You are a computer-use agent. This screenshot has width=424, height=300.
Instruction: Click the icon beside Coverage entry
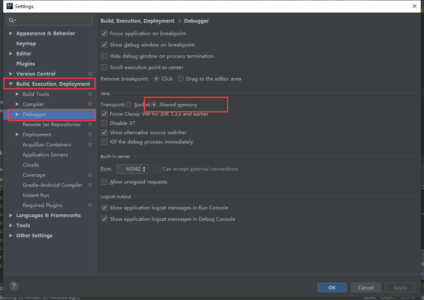pos(89,175)
